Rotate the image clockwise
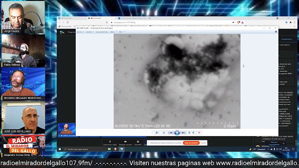Image resolution: width=299 pixels, height=168 pixels. [193, 133]
